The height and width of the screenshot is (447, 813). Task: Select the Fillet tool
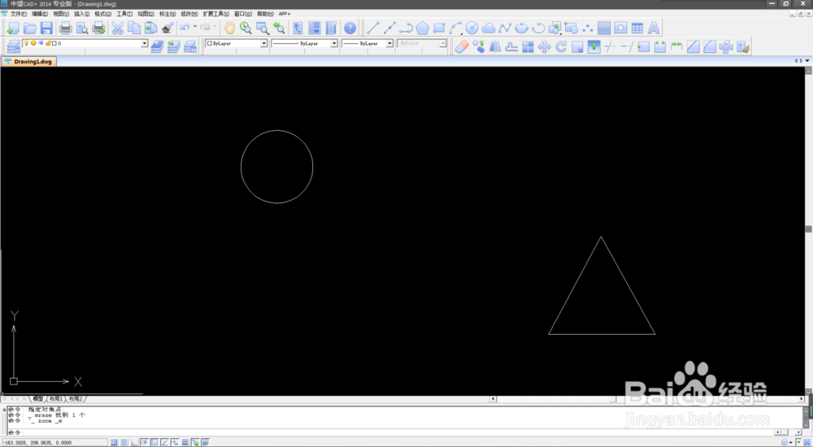(710, 47)
